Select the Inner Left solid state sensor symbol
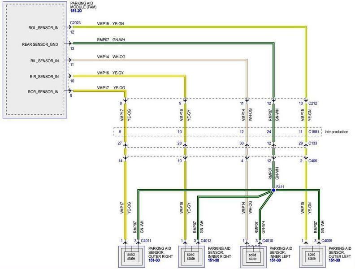Image resolution: width=355 pixels, height=269 pixels. [x=253, y=256]
